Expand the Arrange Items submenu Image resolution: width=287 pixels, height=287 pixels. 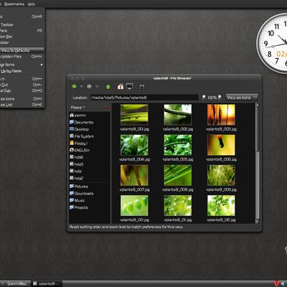point(22,65)
